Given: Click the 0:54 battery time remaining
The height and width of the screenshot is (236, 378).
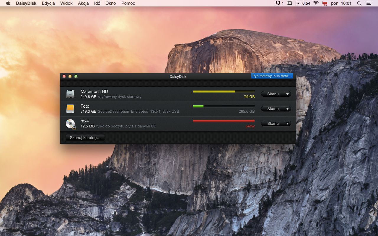Looking at the screenshot, I should point(306,3).
